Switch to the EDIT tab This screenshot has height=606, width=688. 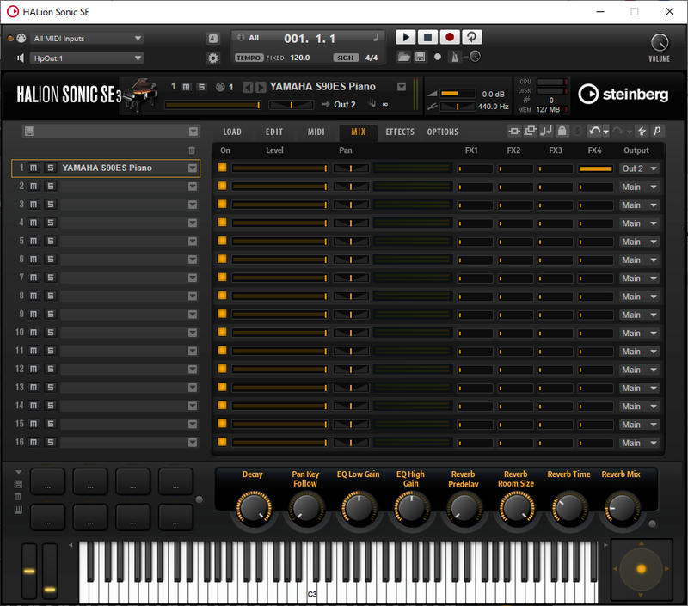tap(274, 132)
